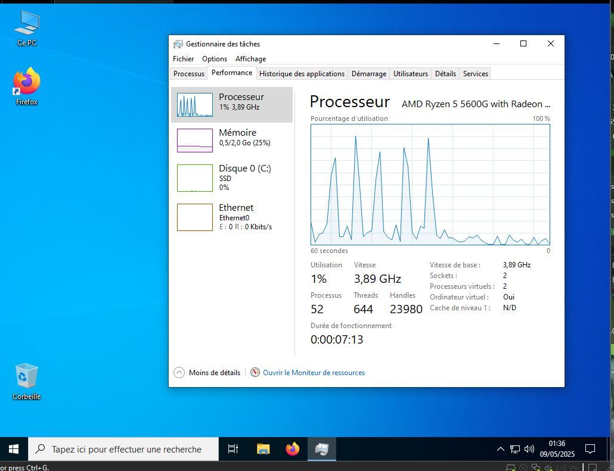Click the Ordinateur virtuel Oui value
This screenshot has height=471, width=614.
(x=508, y=297)
